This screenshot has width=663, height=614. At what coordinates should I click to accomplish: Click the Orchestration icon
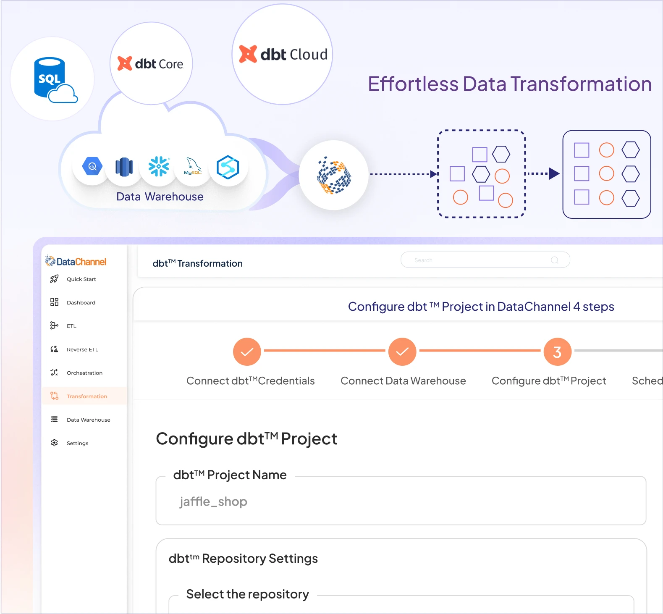[x=54, y=373]
